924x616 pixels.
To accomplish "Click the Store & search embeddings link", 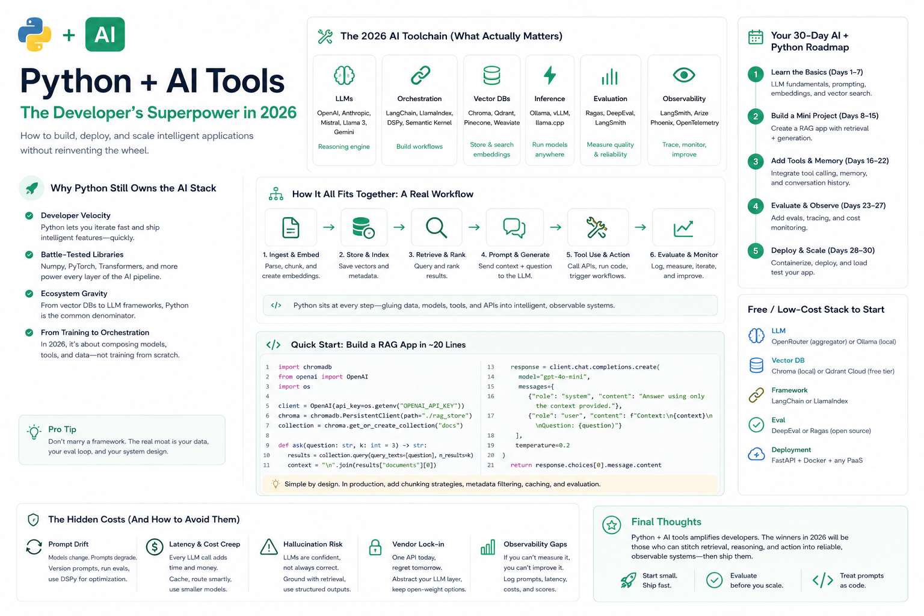I will 491,150.
